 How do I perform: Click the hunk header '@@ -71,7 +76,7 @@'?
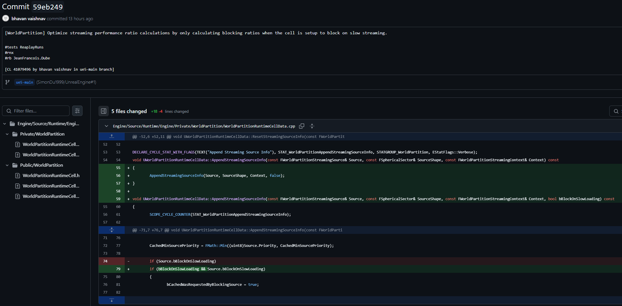(152, 229)
